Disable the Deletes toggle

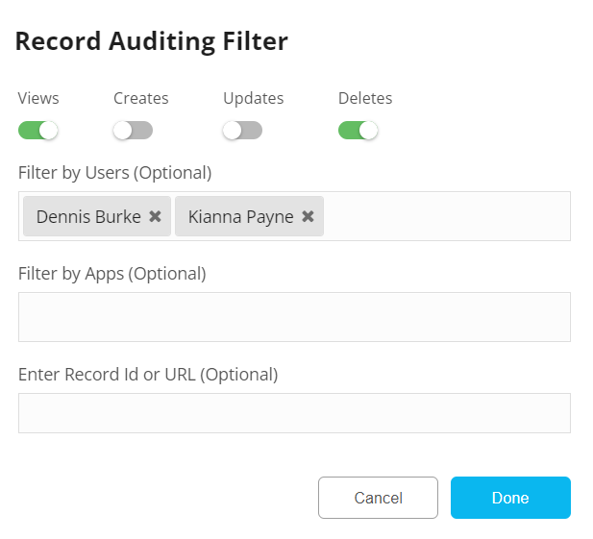358,130
